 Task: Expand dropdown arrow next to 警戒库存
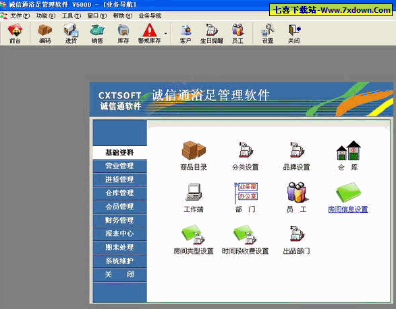(x=166, y=33)
